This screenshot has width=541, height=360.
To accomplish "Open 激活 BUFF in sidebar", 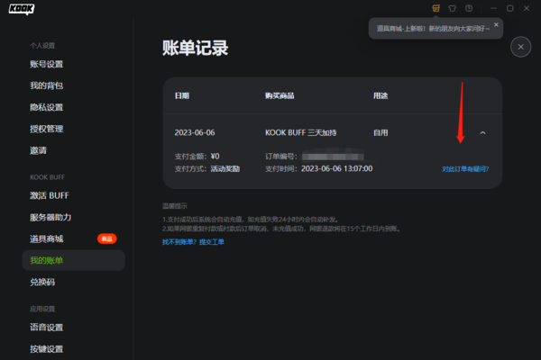I will [50, 195].
